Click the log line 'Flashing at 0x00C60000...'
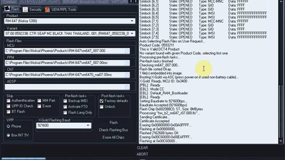This screenshot has height=160, width=285. click(159, 141)
